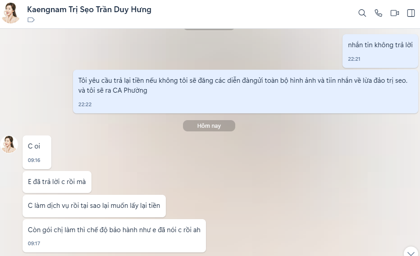
Task: Open the search messages icon
Action: (x=362, y=13)
